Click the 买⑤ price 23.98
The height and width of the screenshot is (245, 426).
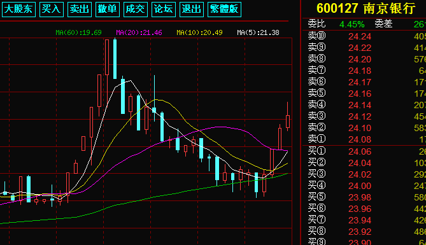360,197
